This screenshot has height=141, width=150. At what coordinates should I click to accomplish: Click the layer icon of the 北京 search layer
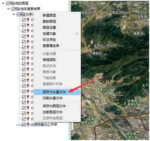tap(23, 14)
